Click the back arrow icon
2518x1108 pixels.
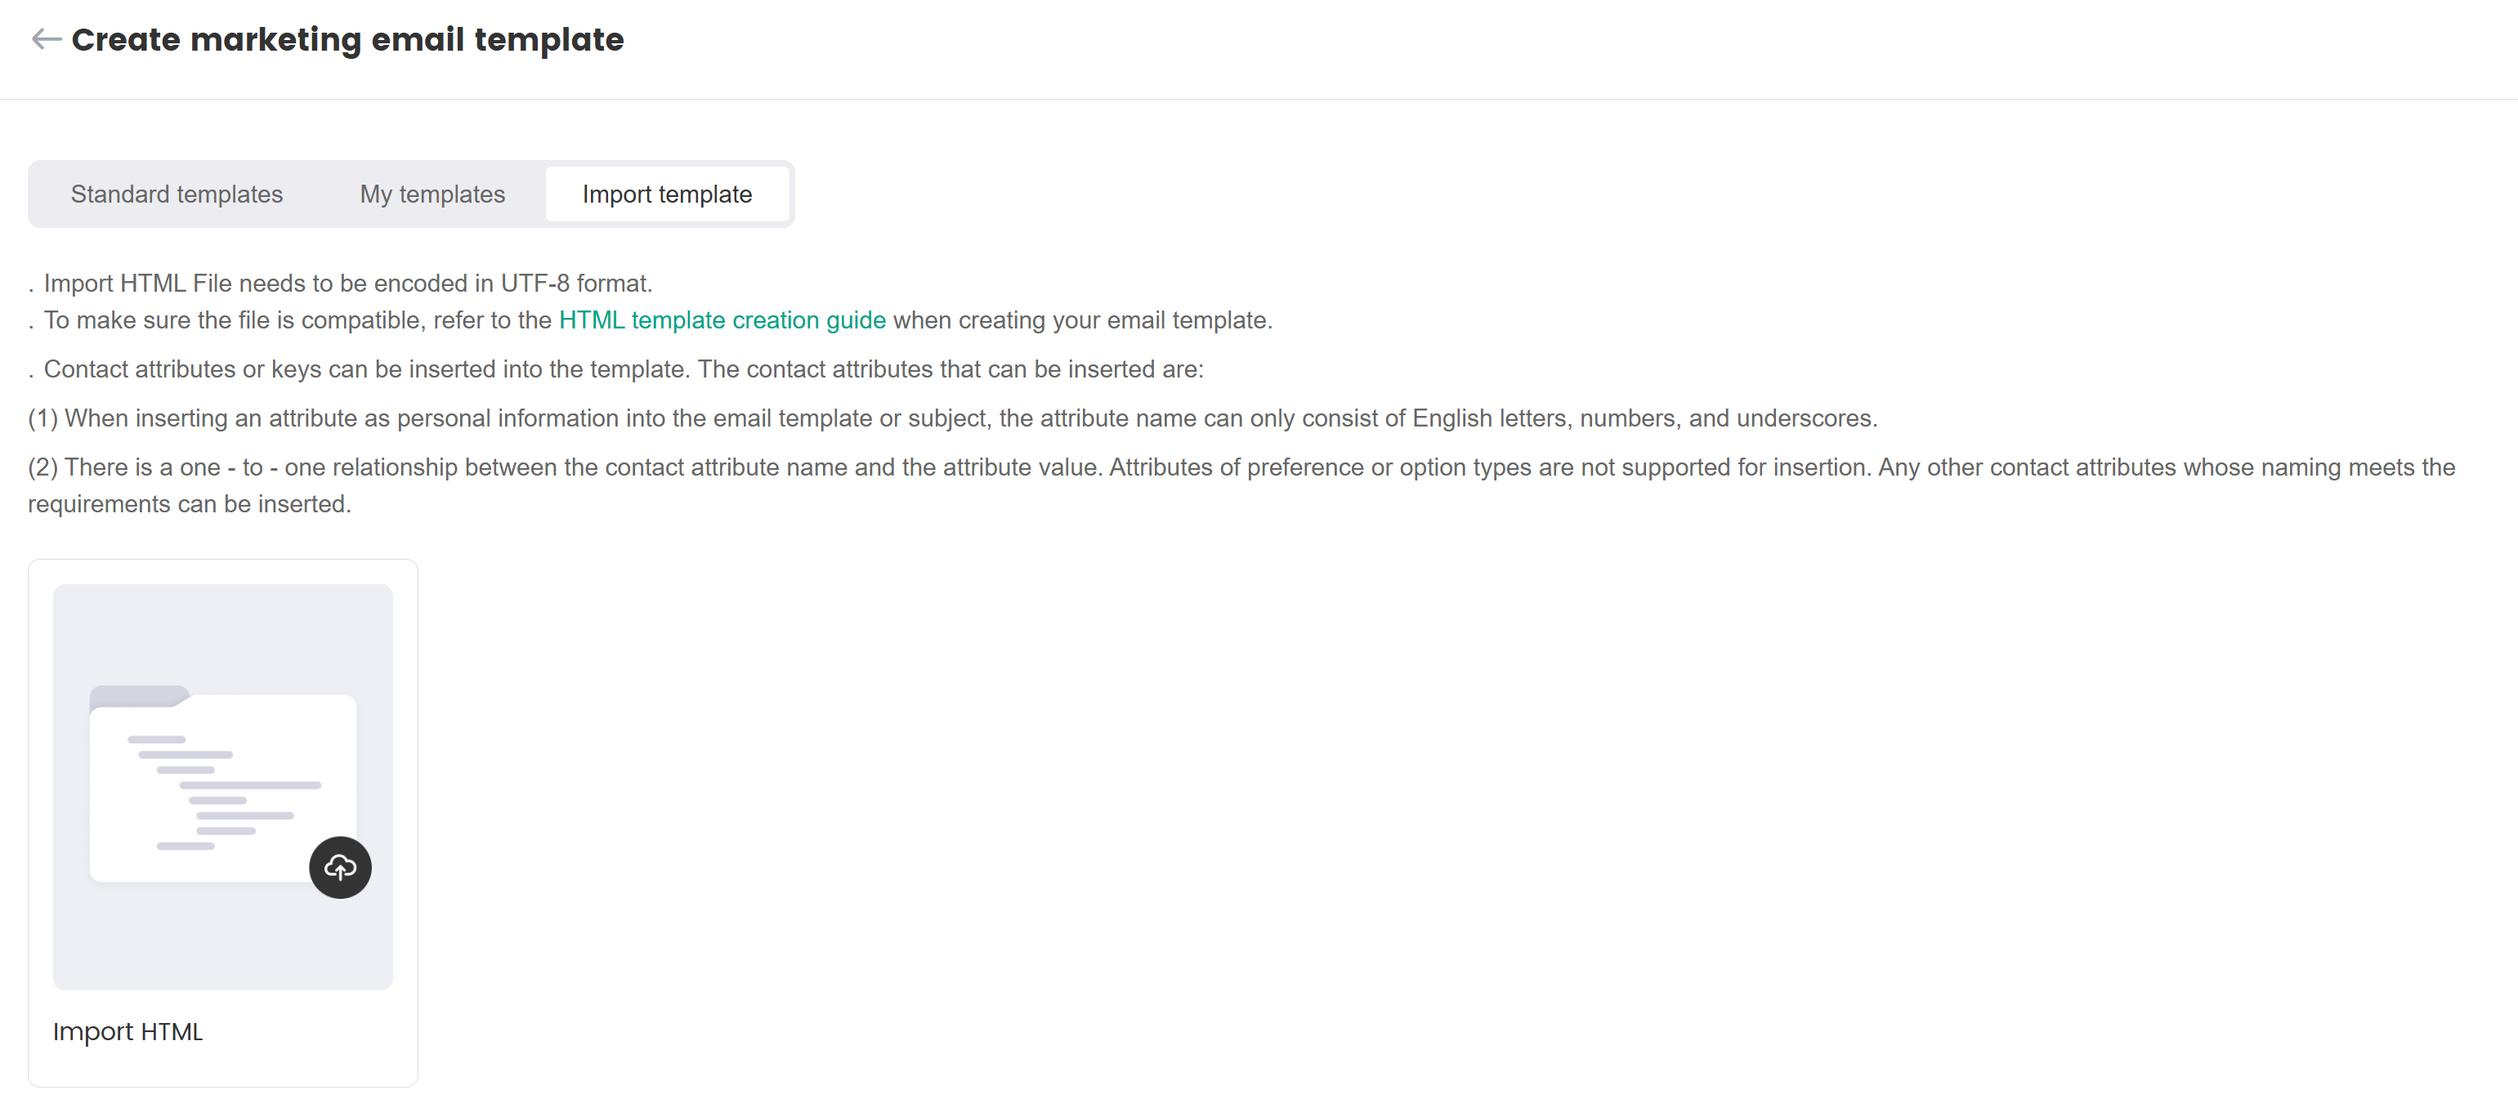click(46, 39)
